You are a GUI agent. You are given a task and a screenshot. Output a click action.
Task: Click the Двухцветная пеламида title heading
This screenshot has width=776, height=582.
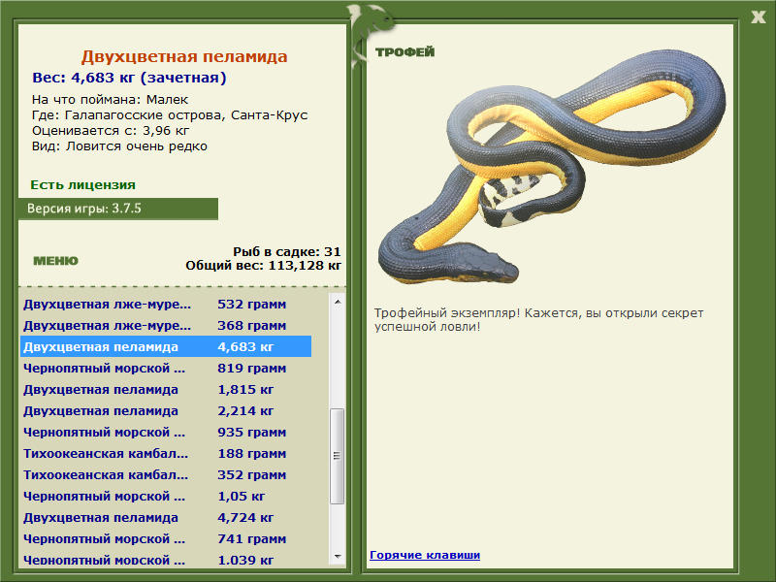184,56
